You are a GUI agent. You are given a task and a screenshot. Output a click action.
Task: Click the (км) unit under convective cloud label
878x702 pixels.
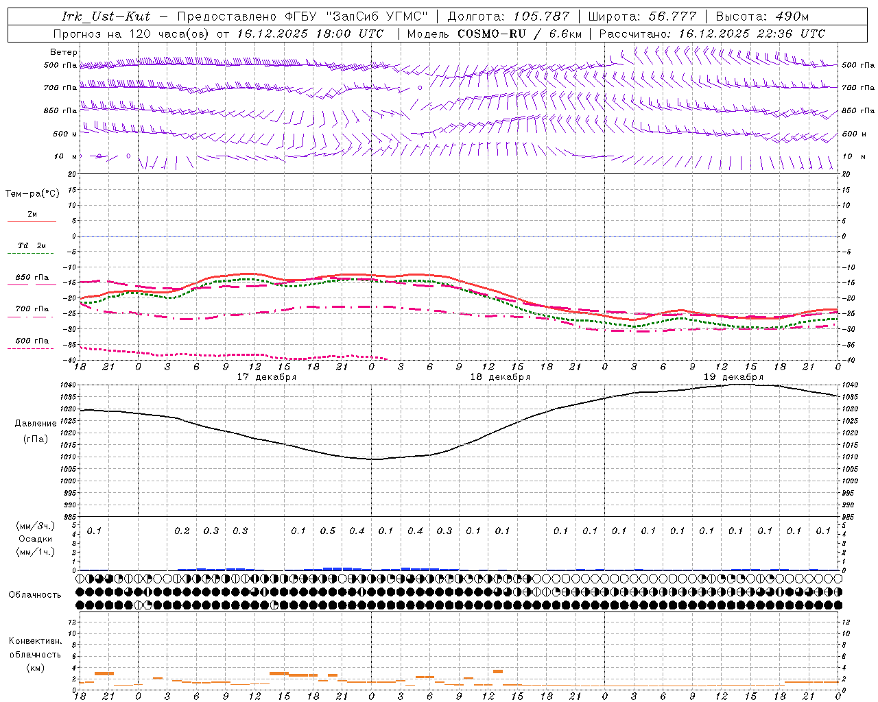(35, 668)
